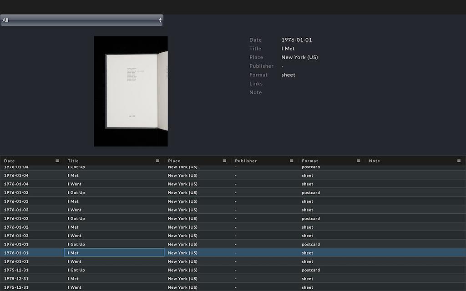The image size is (466, 291).
Task: Open the Date column menu icon
Action: coord(57,161)
